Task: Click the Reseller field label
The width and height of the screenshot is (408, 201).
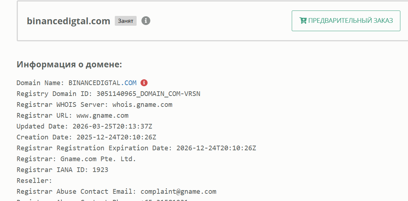Action: click(x=35, y=181)
